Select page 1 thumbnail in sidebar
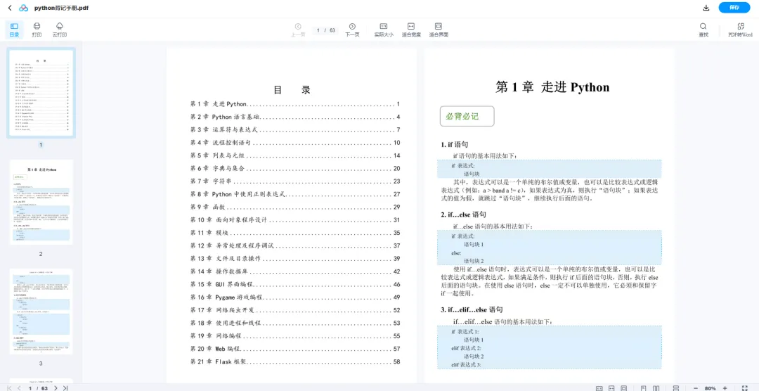 41,92
